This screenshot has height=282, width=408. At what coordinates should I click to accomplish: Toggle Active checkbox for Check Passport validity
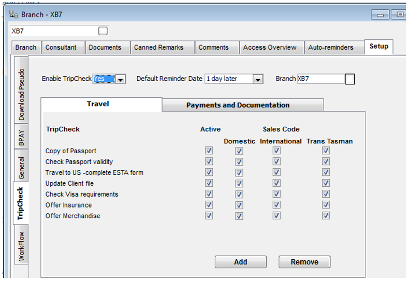click(x=209, y=161)
